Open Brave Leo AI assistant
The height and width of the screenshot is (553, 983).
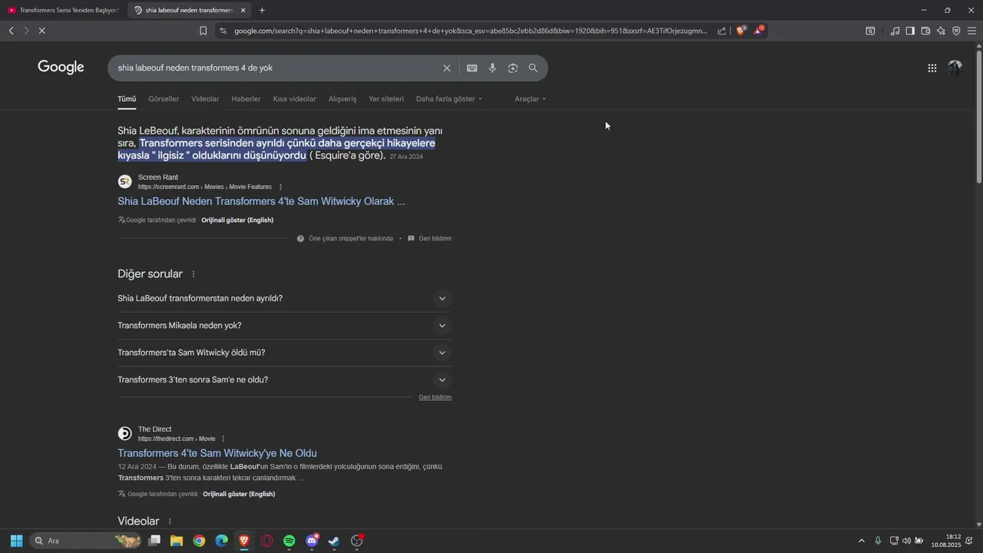(941, 31)
